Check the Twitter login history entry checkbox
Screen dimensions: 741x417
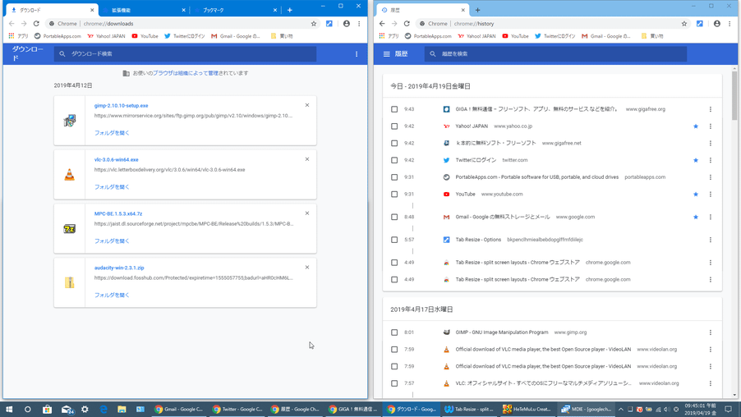394,160
